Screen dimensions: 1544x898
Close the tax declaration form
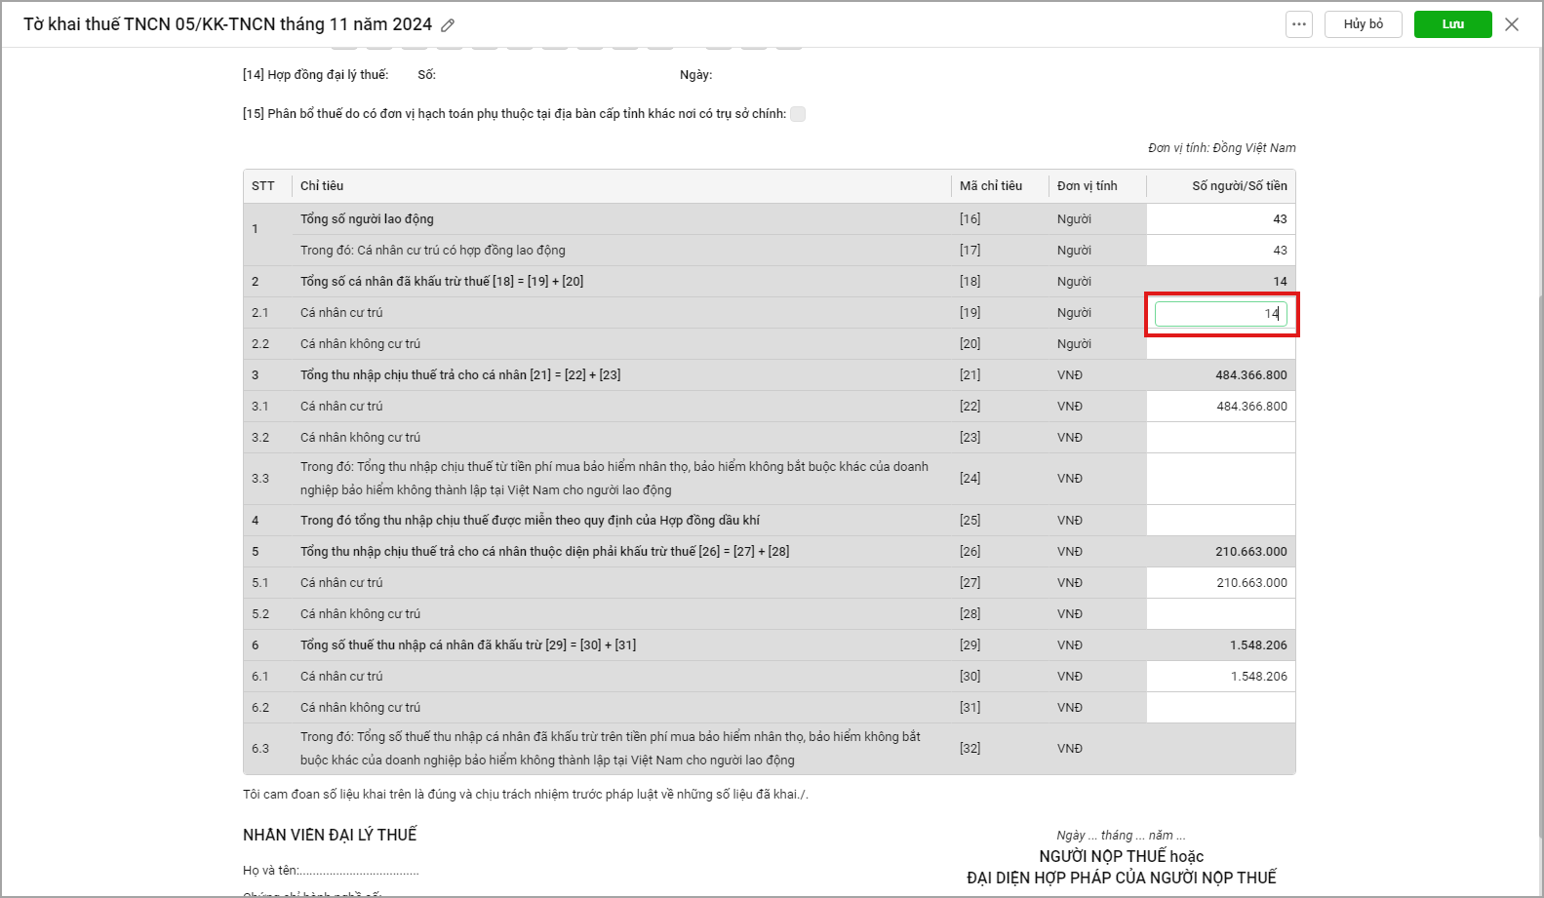pyautogui.click(x=1512, y=24)
